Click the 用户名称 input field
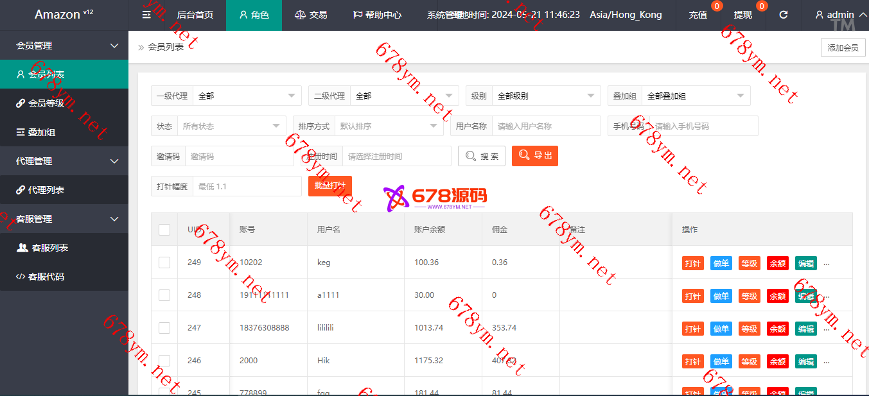Viewport: 869px width, 396px height. (x=545, y=126)
